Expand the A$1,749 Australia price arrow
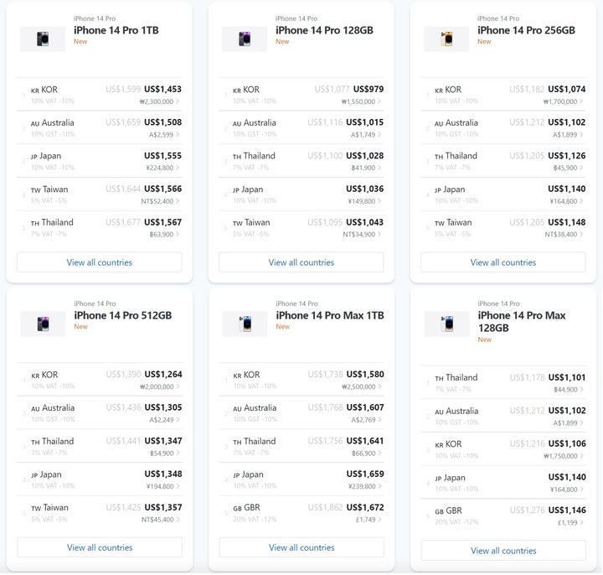The image size is (603, 575). click(380, 135)
